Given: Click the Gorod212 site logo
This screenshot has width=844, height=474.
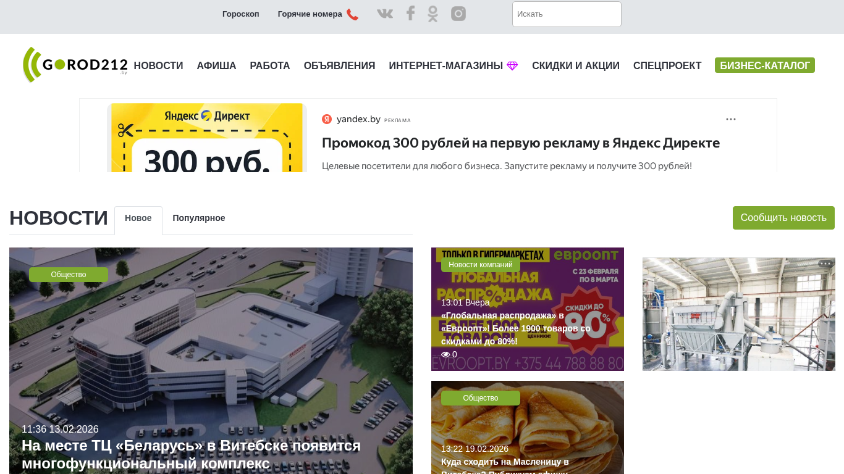Looking at the screenshot, I should [75, 65].
